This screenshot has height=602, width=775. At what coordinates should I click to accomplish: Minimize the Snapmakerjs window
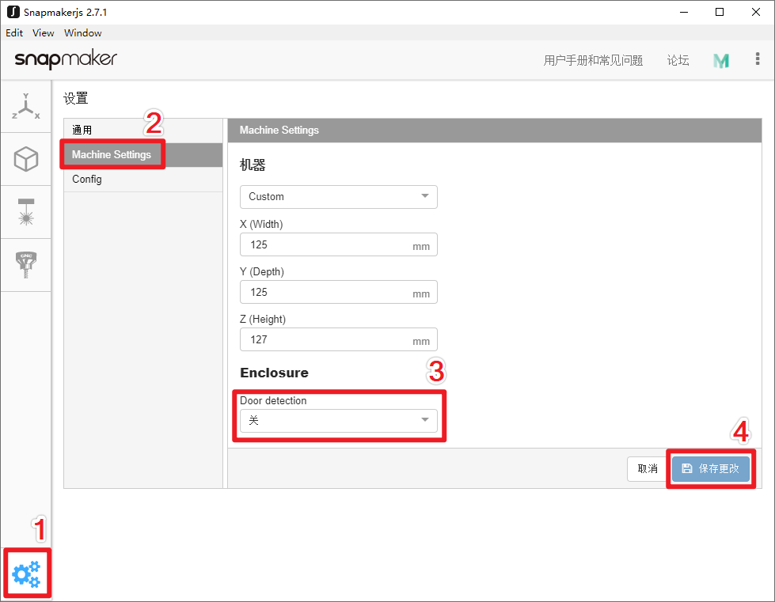click(x=684, y=12)
